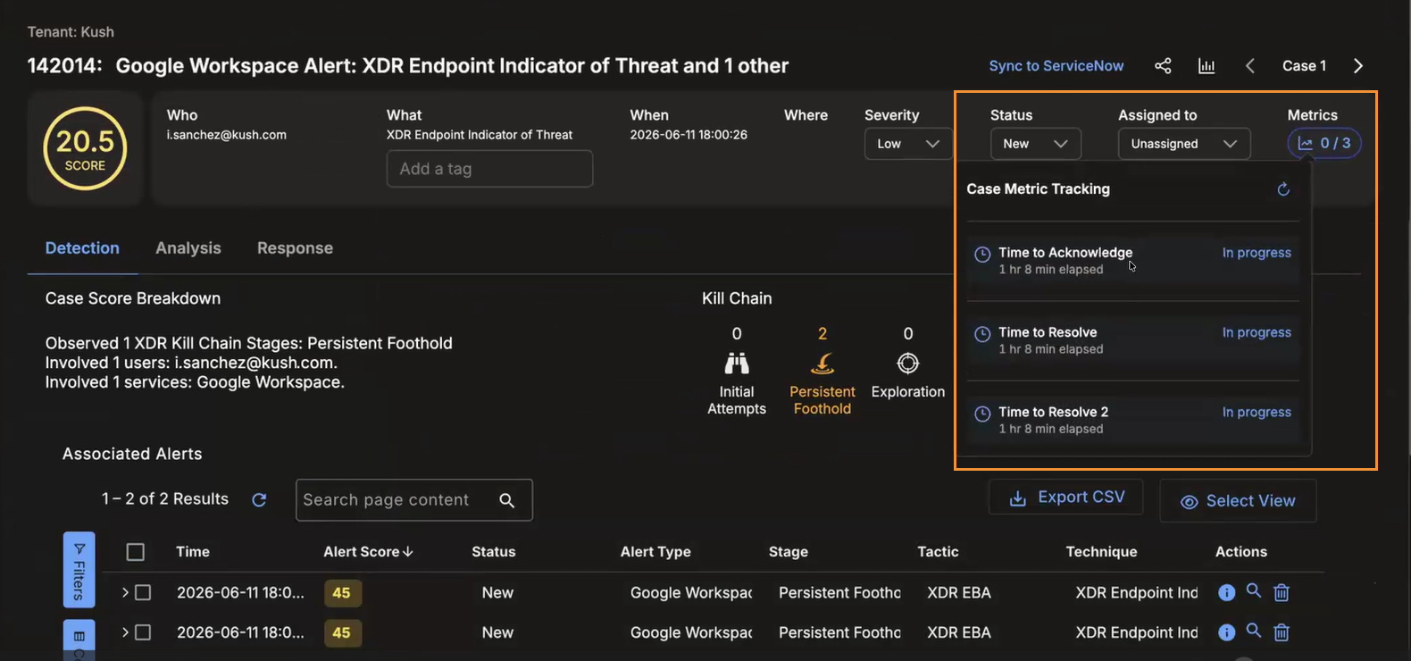The image size is (1411, 661).
Task: Check the first alert row checkbox
Action: [x=143, y=592]
